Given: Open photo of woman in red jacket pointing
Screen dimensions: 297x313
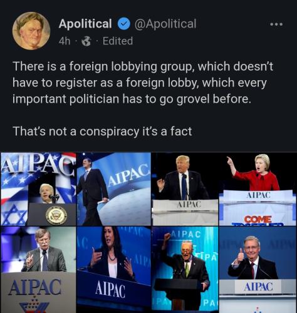Looking at the screenshot, I should (x=258, y=189).
